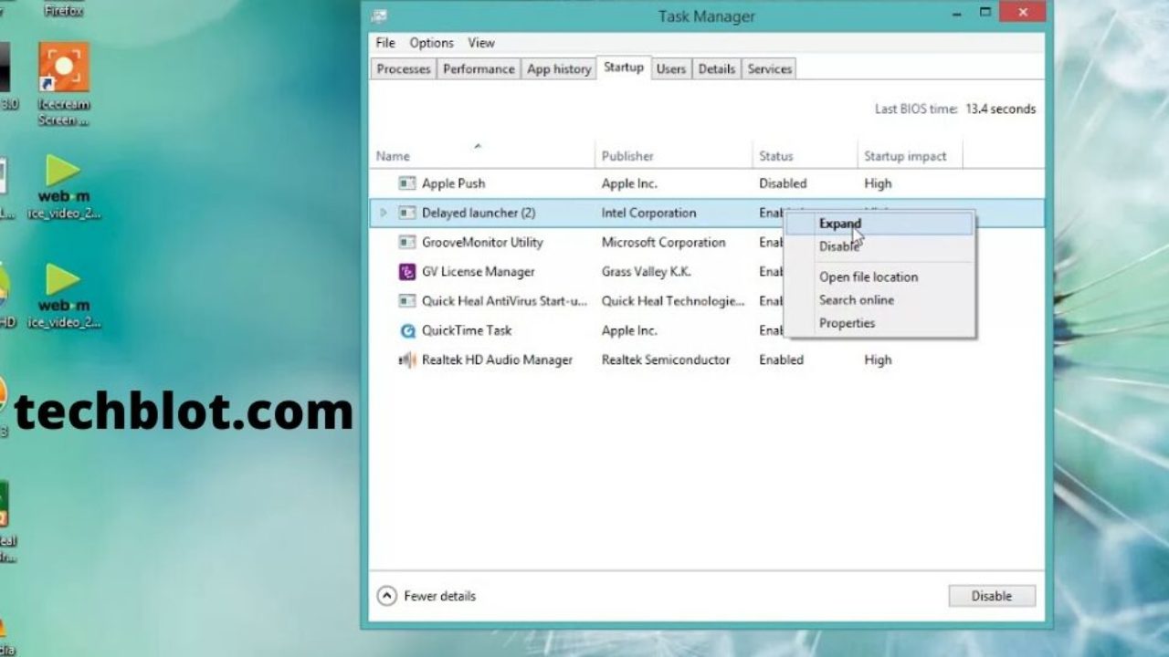This screenshot has height=657, width=1169.
Task: Select the Startup tab
Action: pyautogui.click(x=624, y=67)
